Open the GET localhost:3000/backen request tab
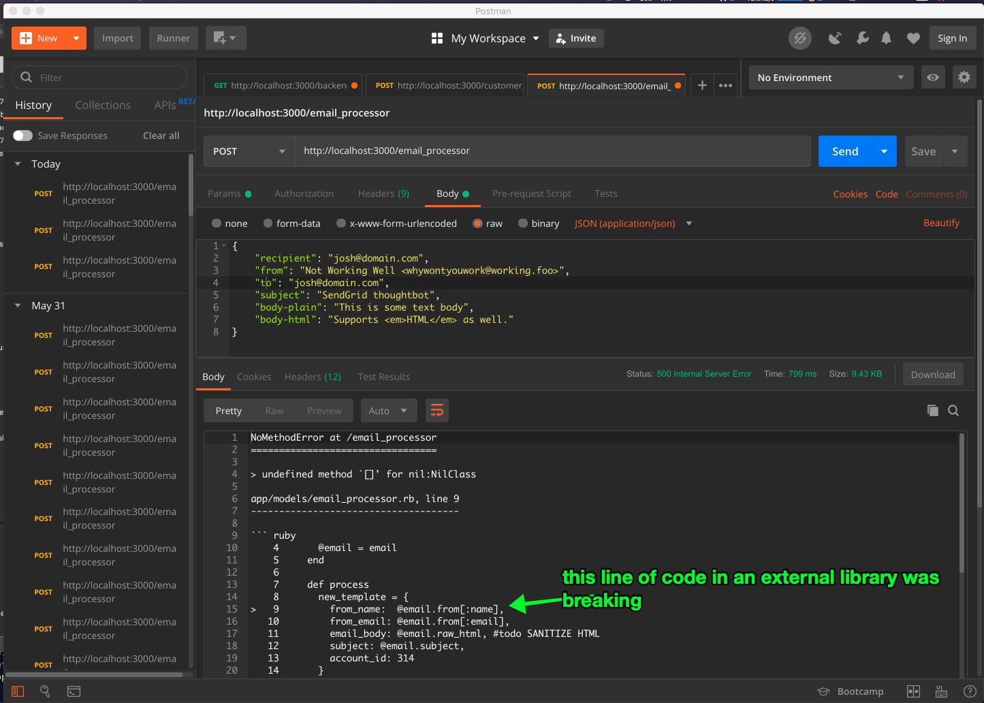This screenshot has height=703, width=984. click(285, 85)
